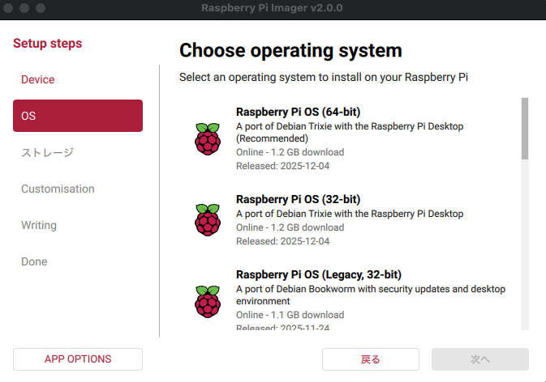Select the Raspberry Pi OS (Legacy, 32-bit) title
This screenshot has height=382, width=546.
click(318, 274)
